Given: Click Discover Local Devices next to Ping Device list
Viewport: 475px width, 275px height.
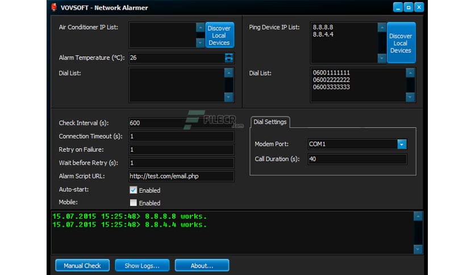Looking at the screenshot, I should 401,43.
